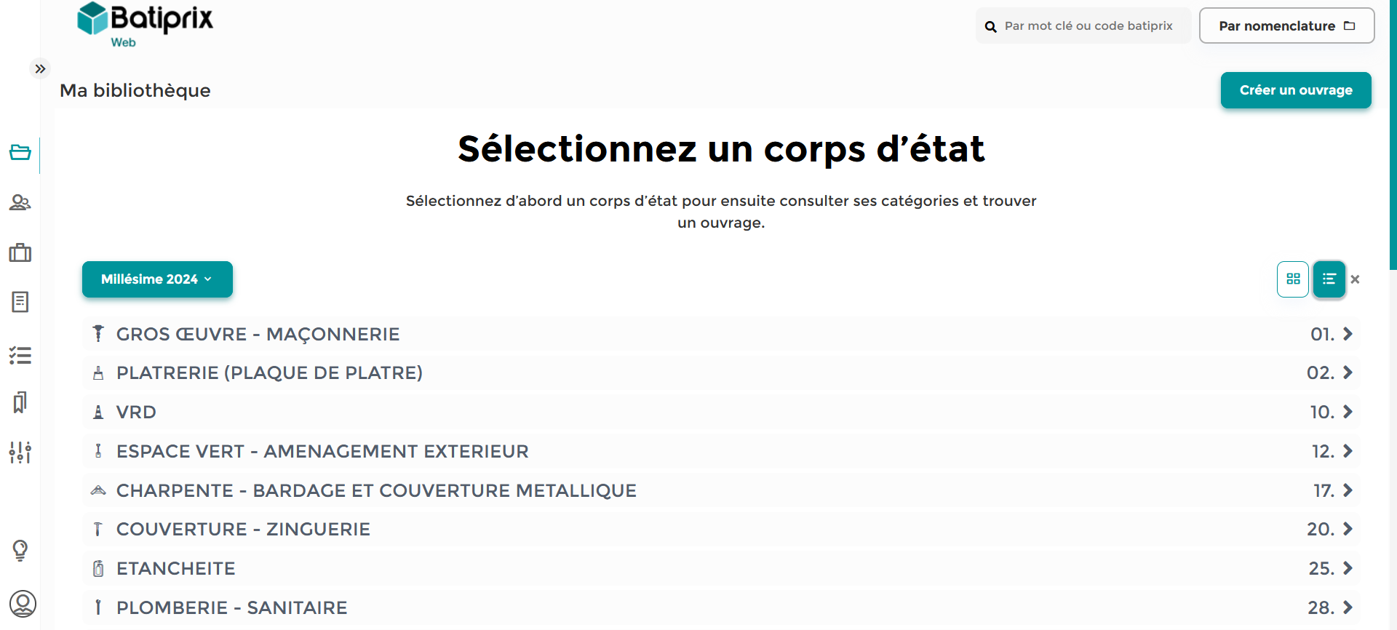Click the Par nomenclature button
Viewport: 1397px width, 630px height.
pyautogui.click(x=1286, y=25)
